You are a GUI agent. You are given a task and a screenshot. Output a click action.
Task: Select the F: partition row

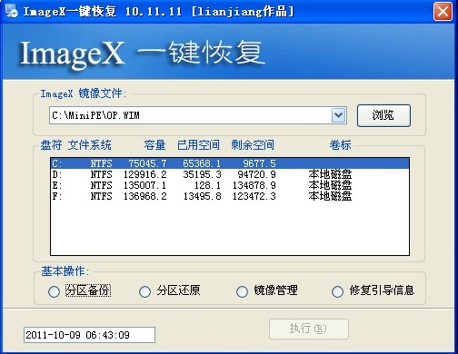[x=230, y=196]
